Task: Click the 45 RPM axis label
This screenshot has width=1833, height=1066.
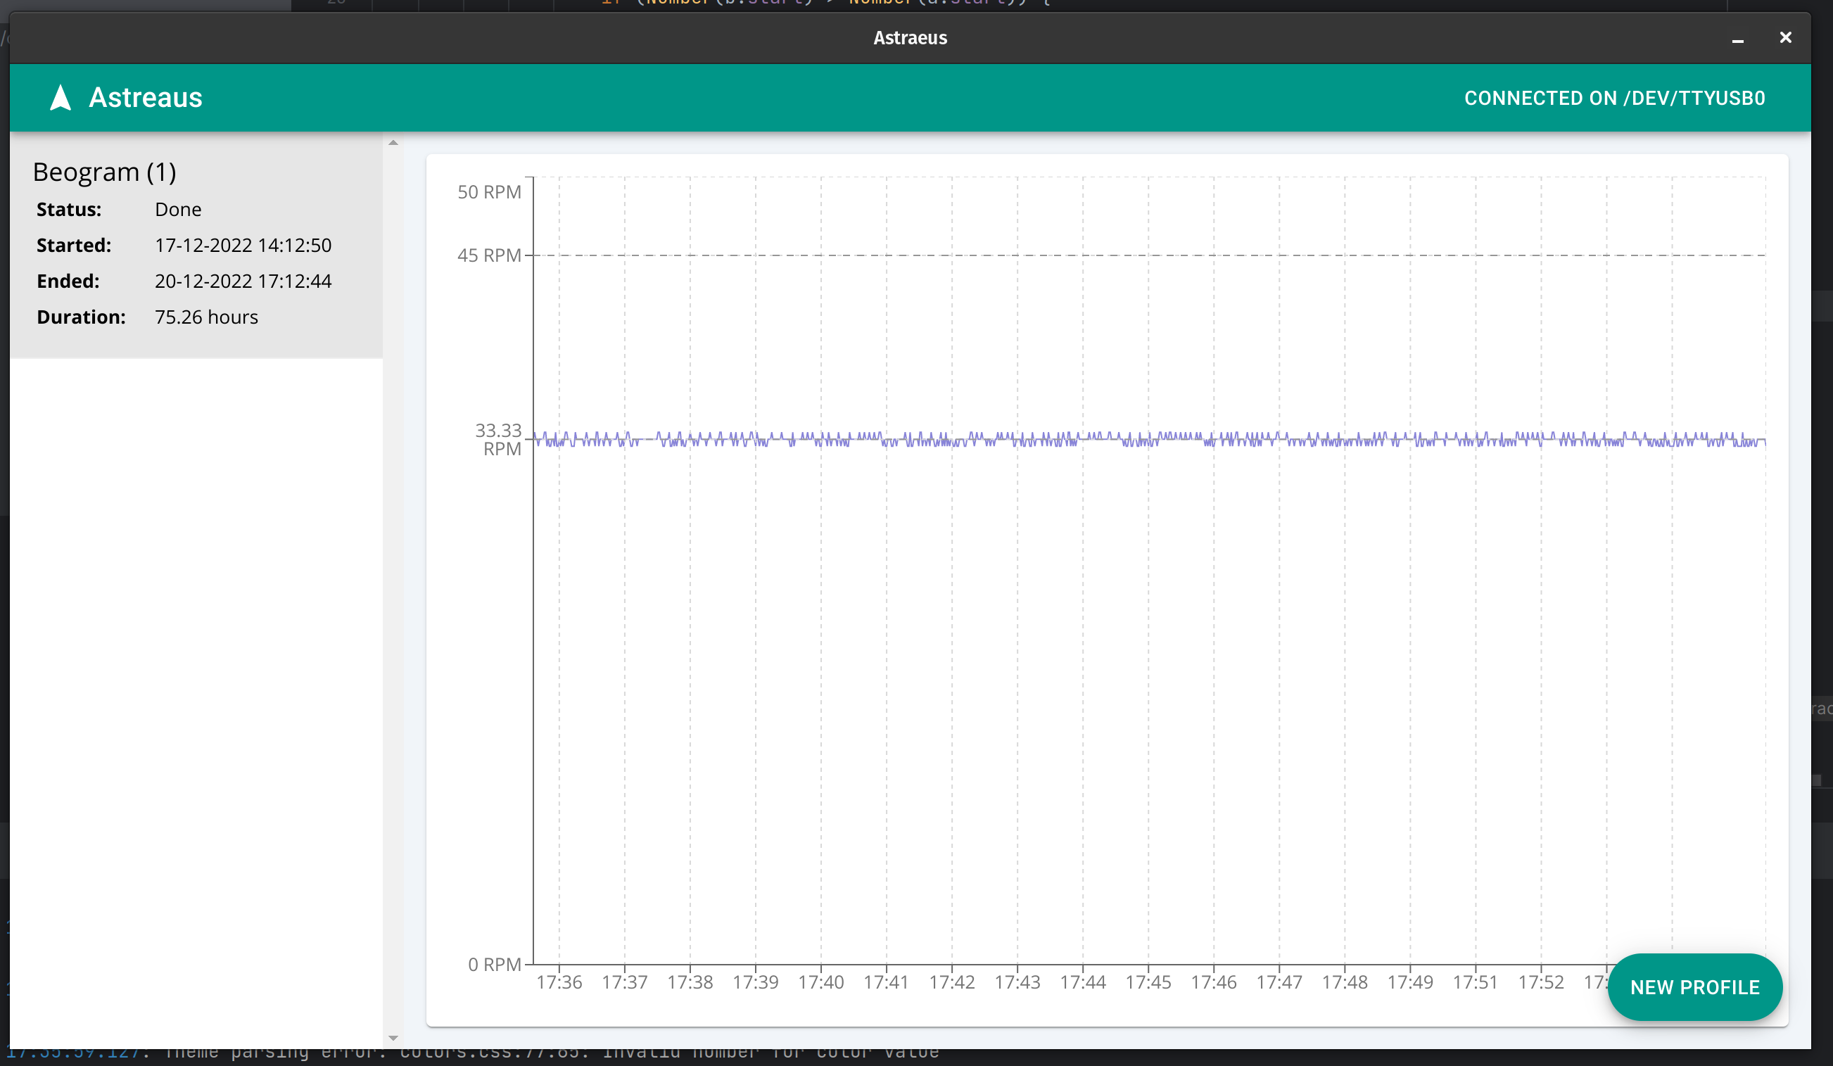Action: point(489,255)
